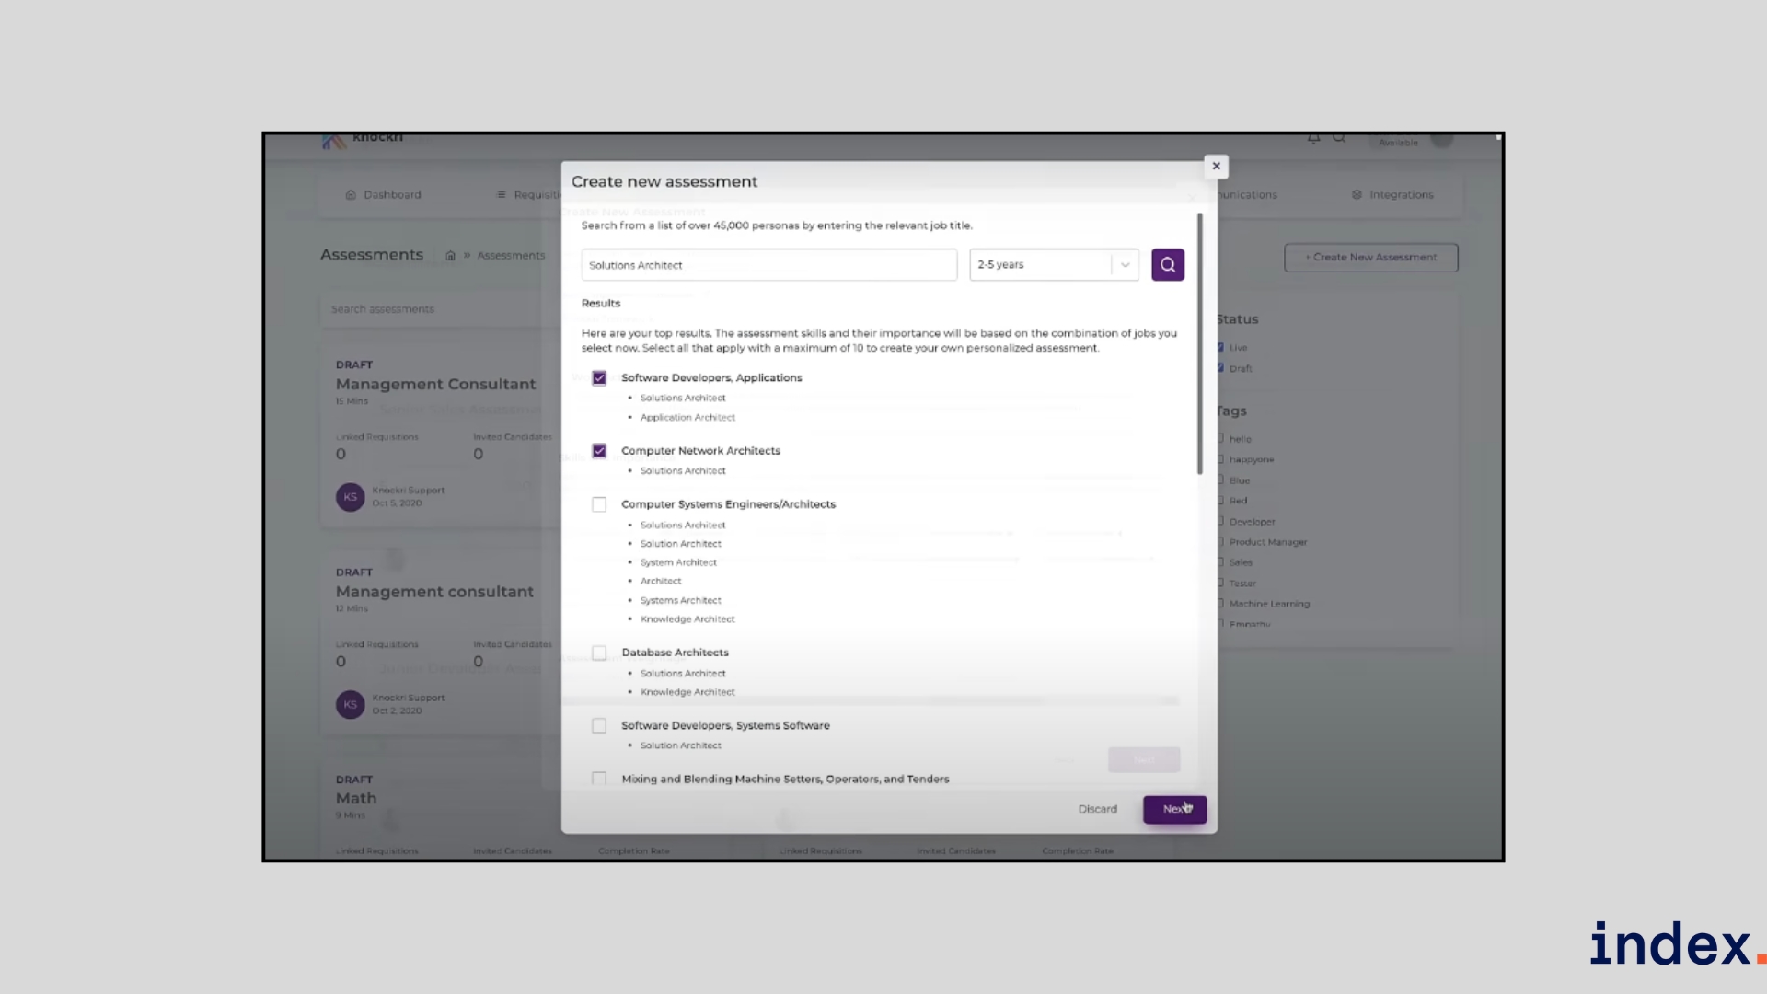Click the Solutions Architect job title field

pos(768,265)
